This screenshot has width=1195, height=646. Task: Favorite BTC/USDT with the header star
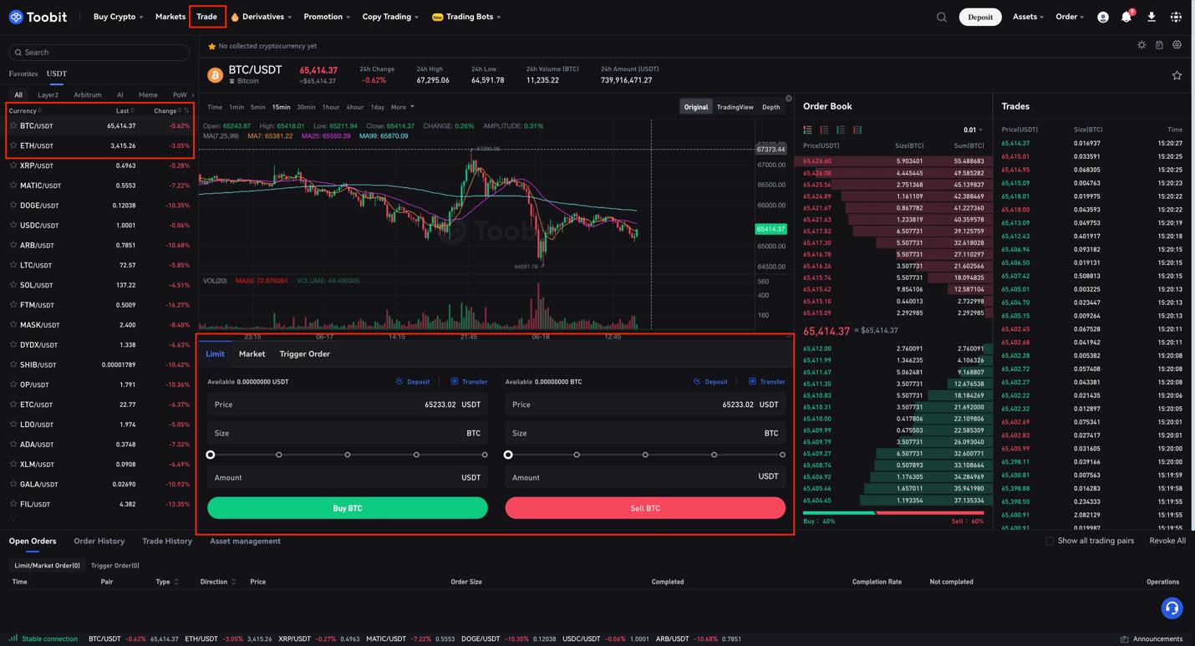1177,75
